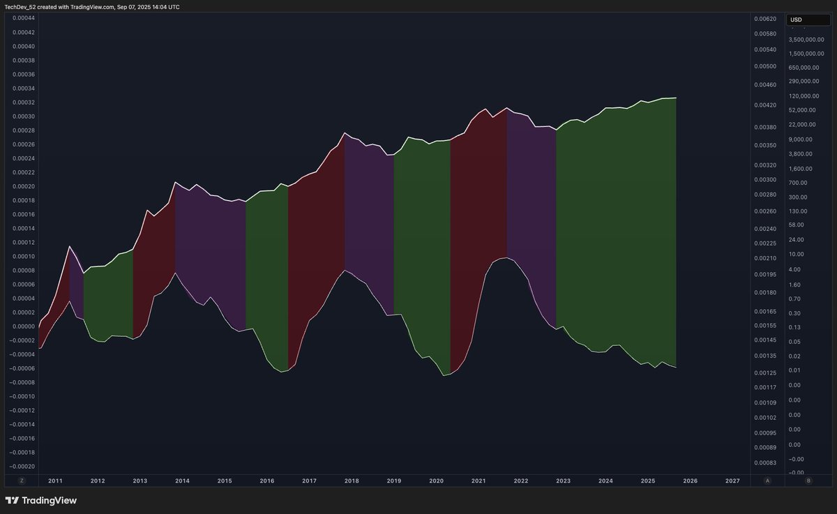Click the −0.00010 left axis value
The width and height of the screenshot is (837, 514).
(x=22, y=396)
